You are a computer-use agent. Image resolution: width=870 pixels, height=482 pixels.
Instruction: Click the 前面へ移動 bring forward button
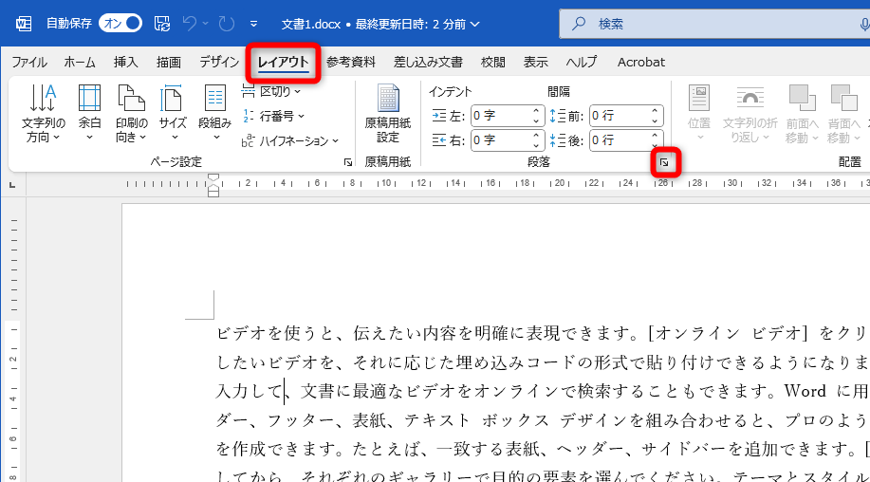point(802,113)
